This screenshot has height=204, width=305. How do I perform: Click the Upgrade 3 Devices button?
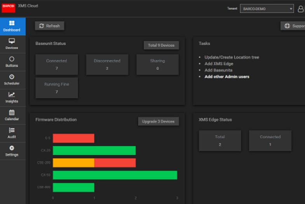(158, 121)
